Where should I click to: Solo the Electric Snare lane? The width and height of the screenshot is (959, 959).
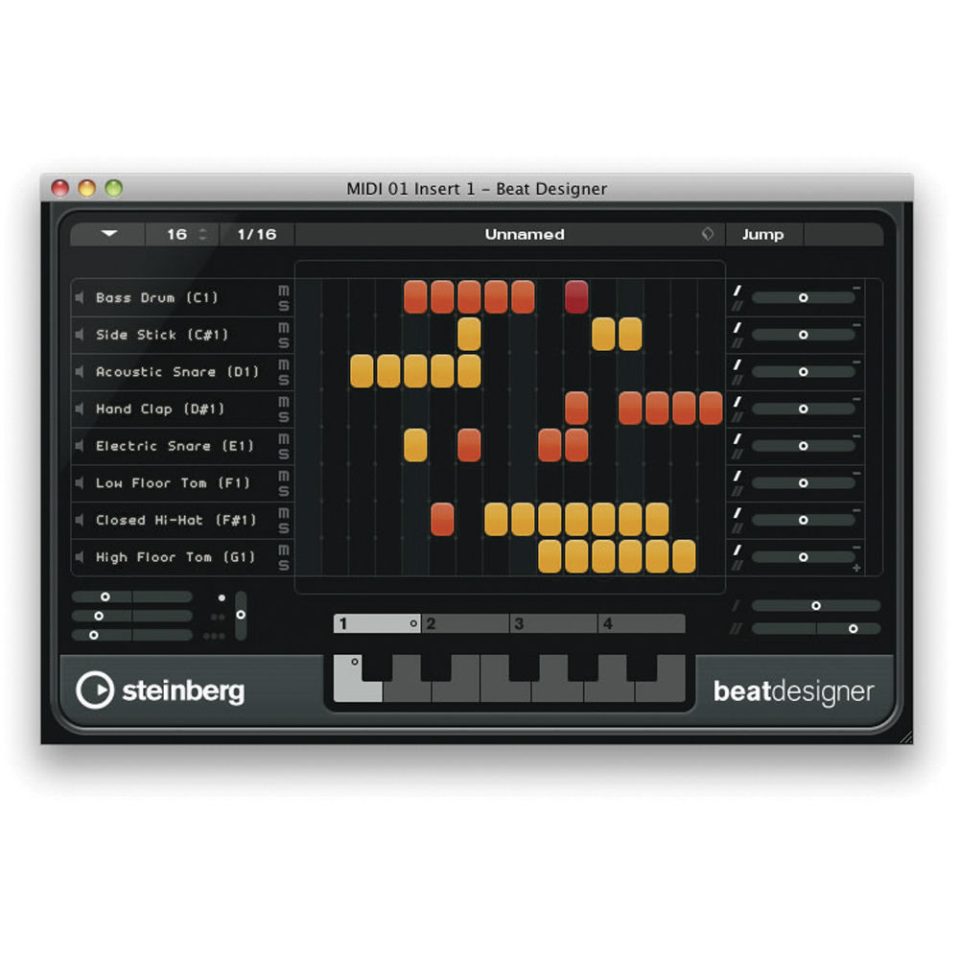tap(283, 455)
